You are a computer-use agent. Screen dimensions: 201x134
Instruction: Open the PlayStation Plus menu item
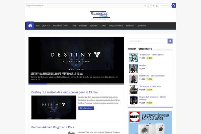pyautogui.click(x=116, y=26)
